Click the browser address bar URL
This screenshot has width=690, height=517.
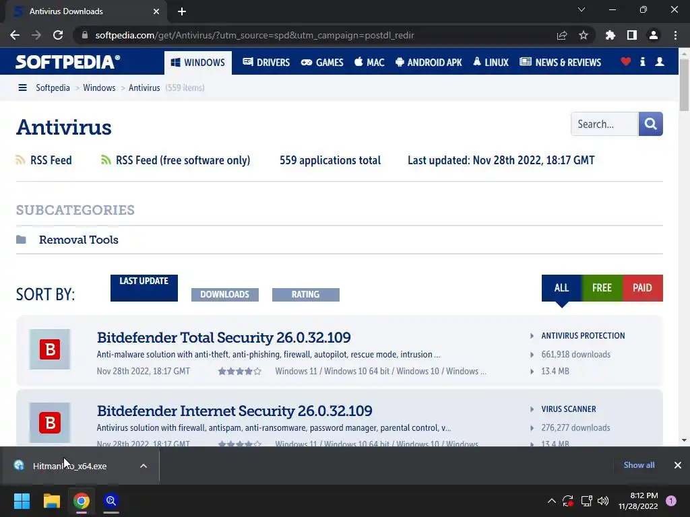pyautogui.click(x=255, y=35)
